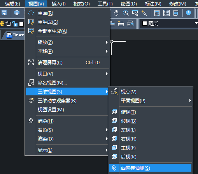
Task: Click the realtime zoom icon
Action: coord(126,13)
